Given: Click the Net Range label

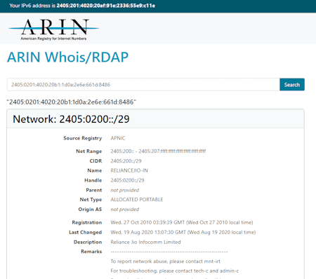Looking at the screenshot, I should (89, 151).
